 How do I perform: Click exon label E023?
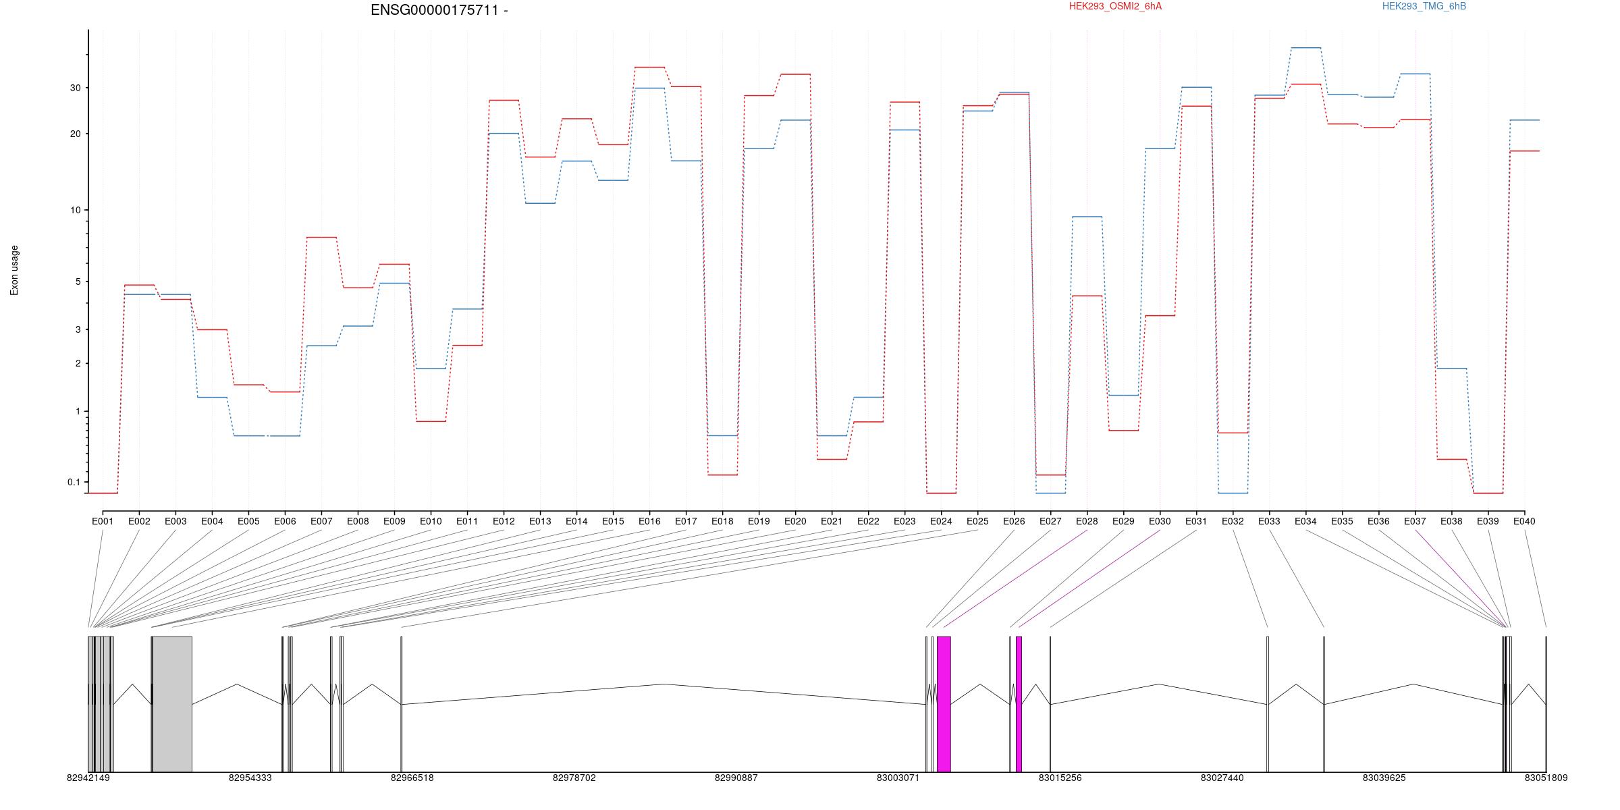coord(905,521)
